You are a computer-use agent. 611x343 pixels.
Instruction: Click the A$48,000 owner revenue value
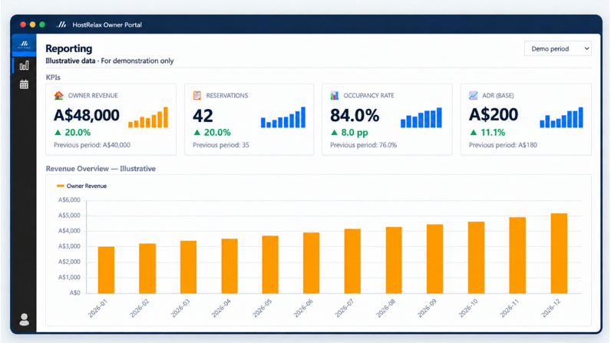coord(87,115)
